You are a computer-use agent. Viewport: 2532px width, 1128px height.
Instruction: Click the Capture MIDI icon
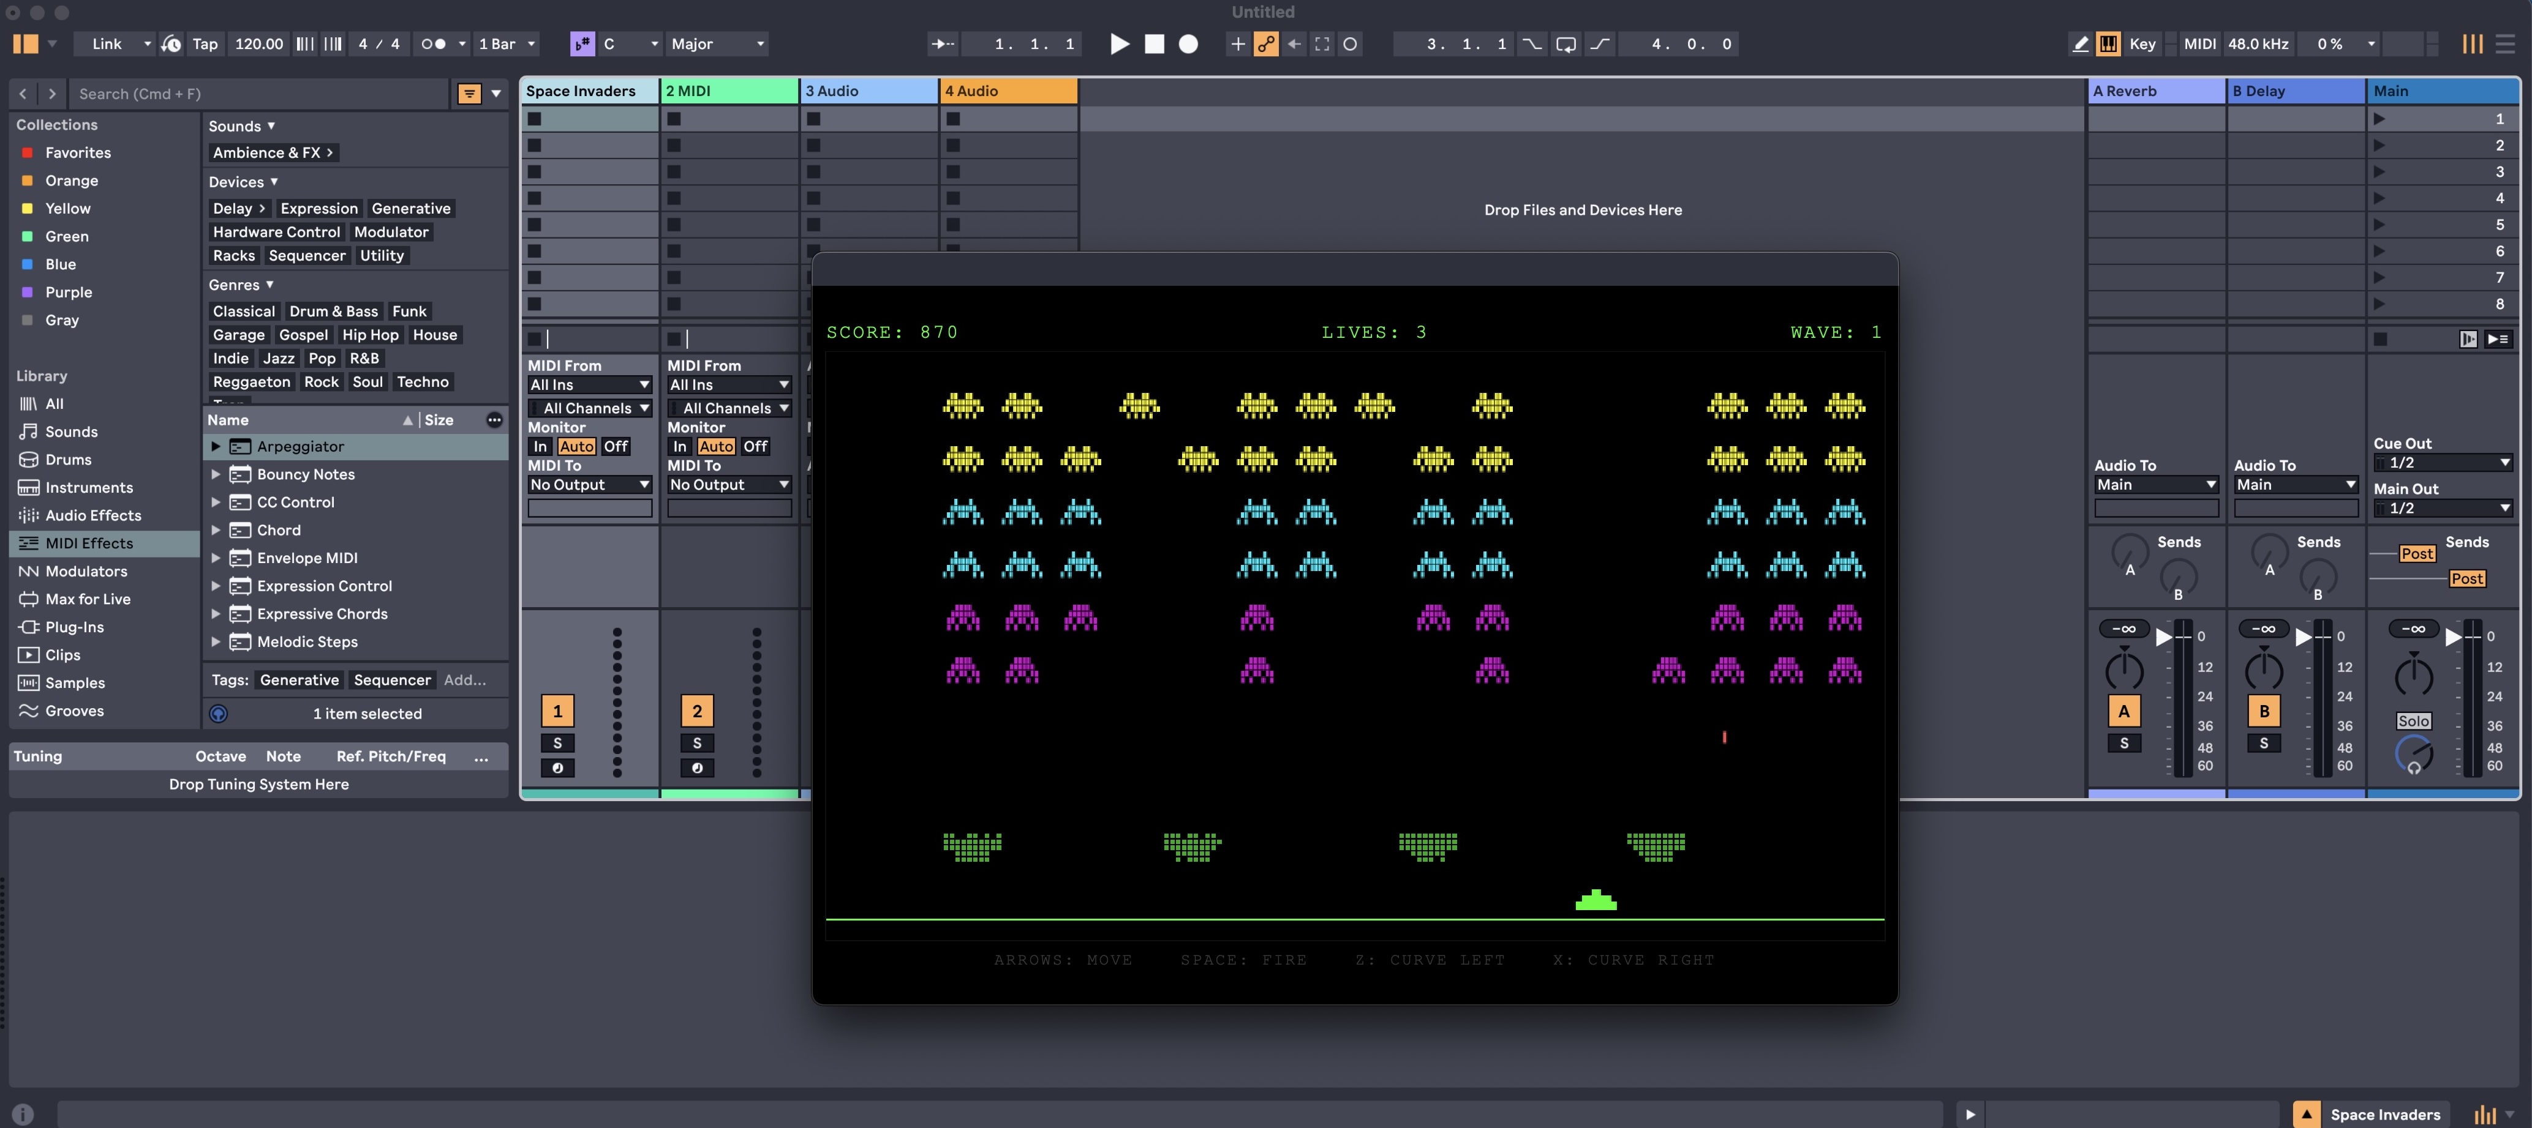1322,44
